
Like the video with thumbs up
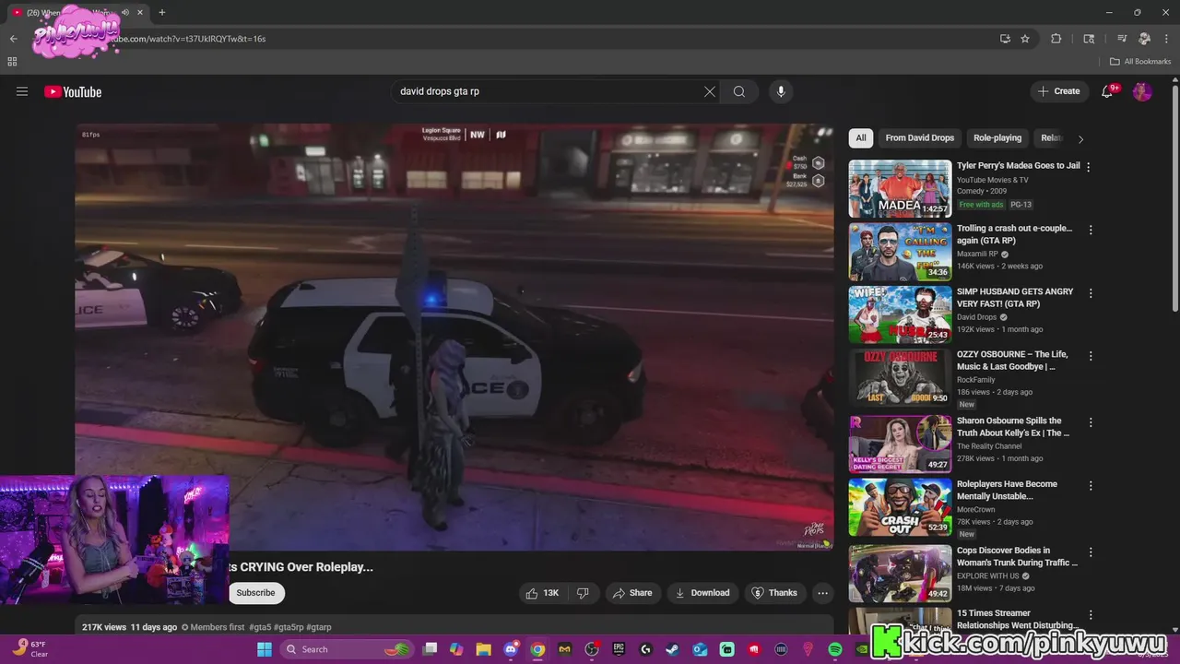click(543, 593)
